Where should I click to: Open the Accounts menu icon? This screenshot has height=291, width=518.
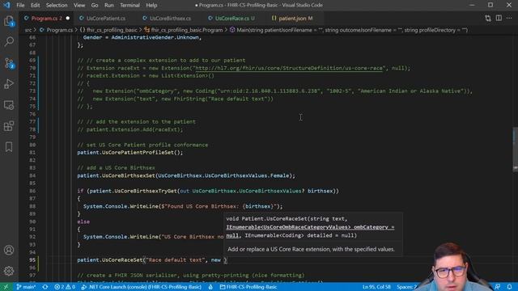[x=9, y=250]
